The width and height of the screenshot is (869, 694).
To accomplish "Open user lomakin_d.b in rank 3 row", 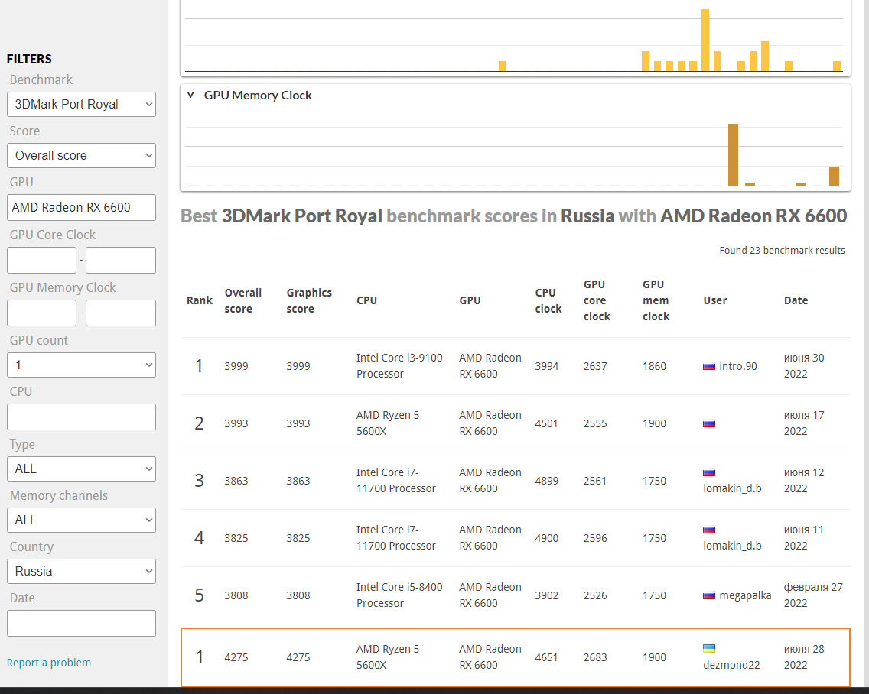I will click(732, 488).
